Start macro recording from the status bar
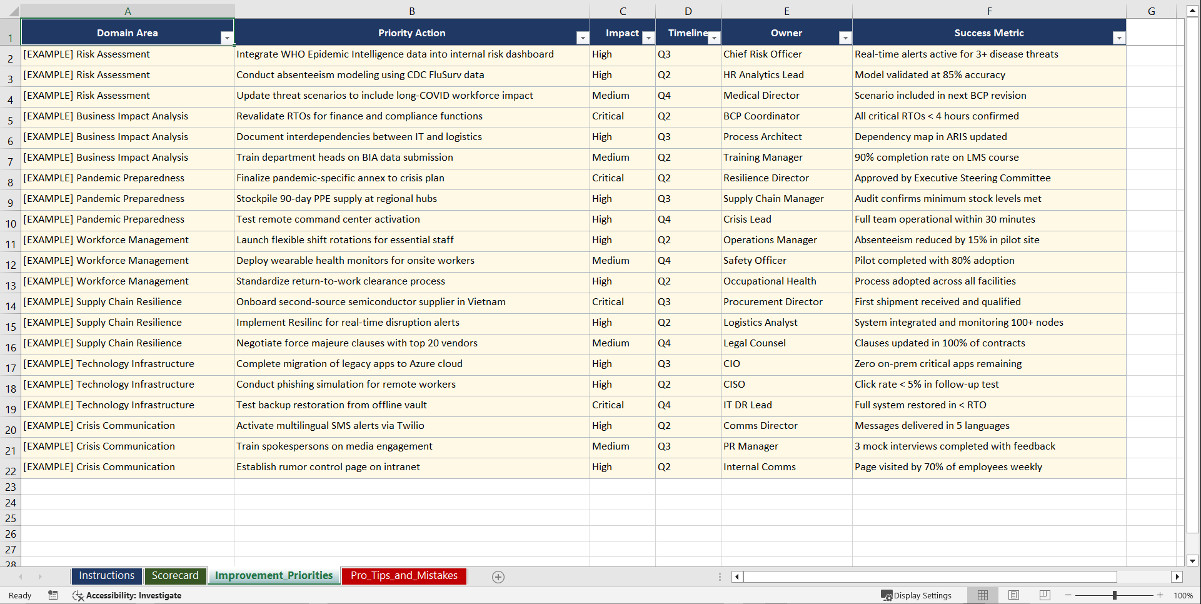This screenshot has height=604, width=1201. tap(53, 595)
